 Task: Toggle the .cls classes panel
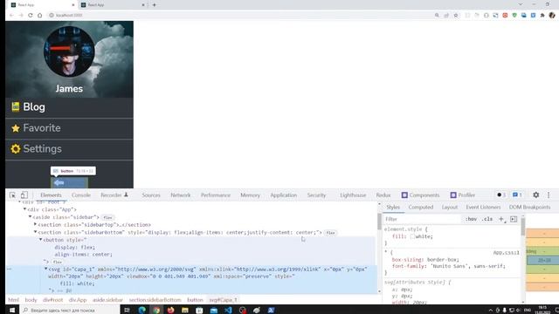click(x=487, y=219)
